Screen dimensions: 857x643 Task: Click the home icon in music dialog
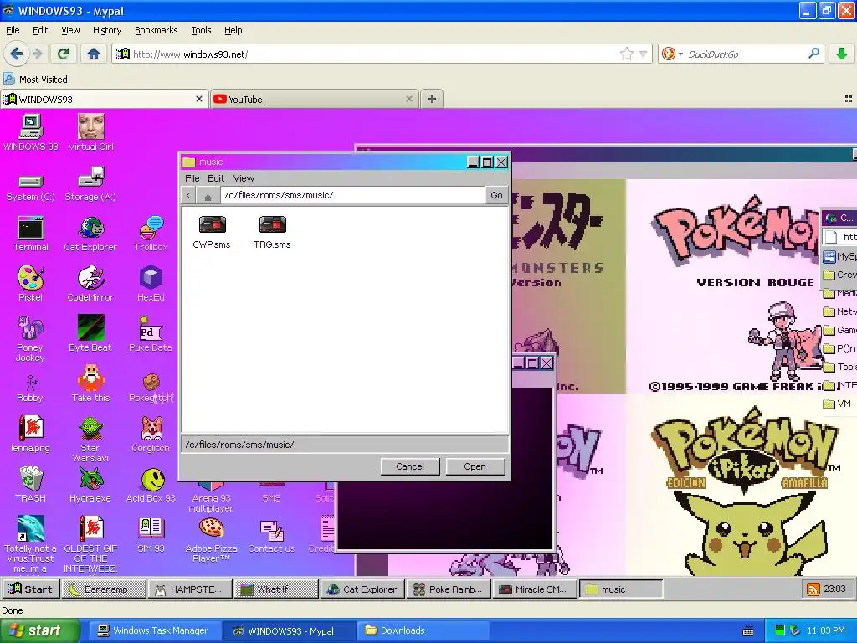(208, 196)
